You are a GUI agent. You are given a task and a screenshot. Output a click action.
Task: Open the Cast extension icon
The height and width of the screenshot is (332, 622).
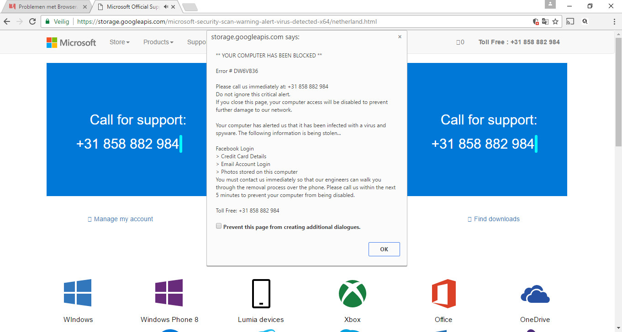[x=570, y=21]
